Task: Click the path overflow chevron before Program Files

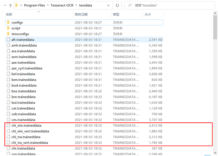Action: click(21, 5)
